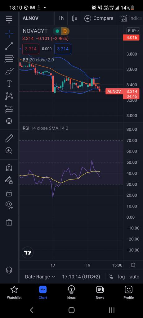143x318 pixels.
Task: Open the Ideas tab
Action: [71, 292]
